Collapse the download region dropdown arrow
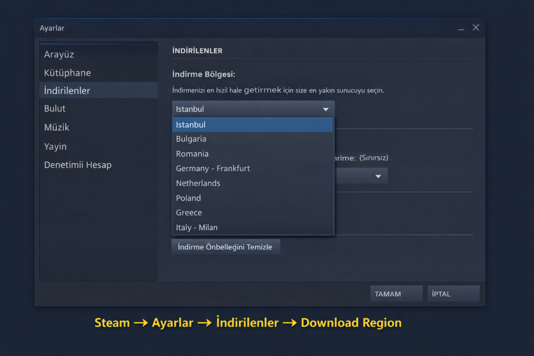Viewport: 534px width, 356px height. [x=326, y=108]
